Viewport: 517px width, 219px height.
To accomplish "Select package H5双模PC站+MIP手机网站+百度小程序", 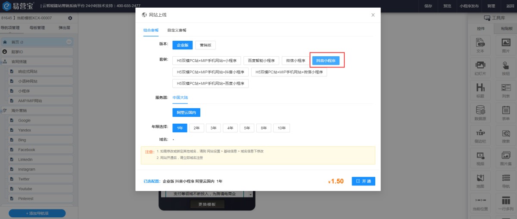I will pyautogui.click(x=210, y=83).
